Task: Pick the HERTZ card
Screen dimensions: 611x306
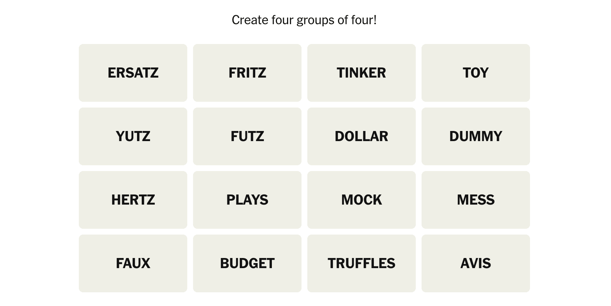Action: click(x=133, y=200)
